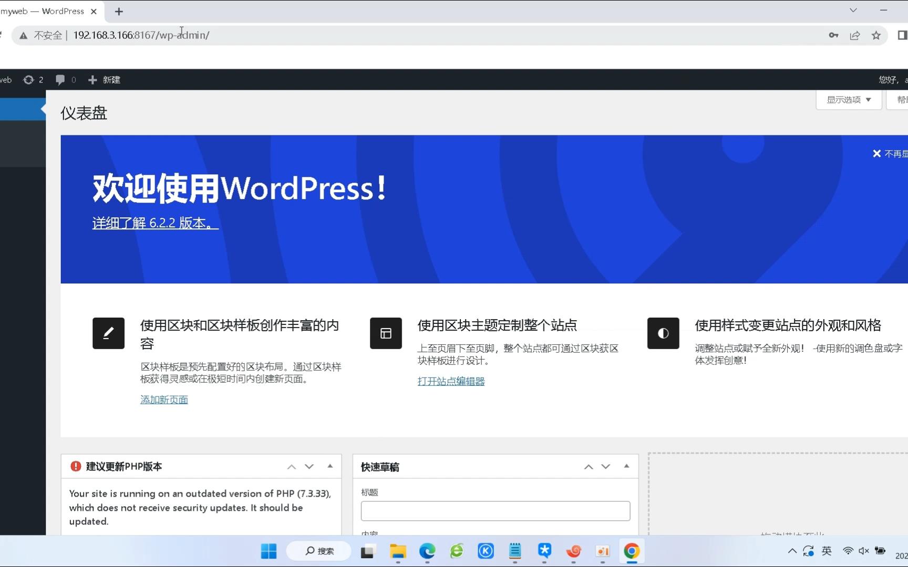The height and width of the screenshot is (567, 908).
Task: Open Task View on the taskbar
Action: [367, 551]
